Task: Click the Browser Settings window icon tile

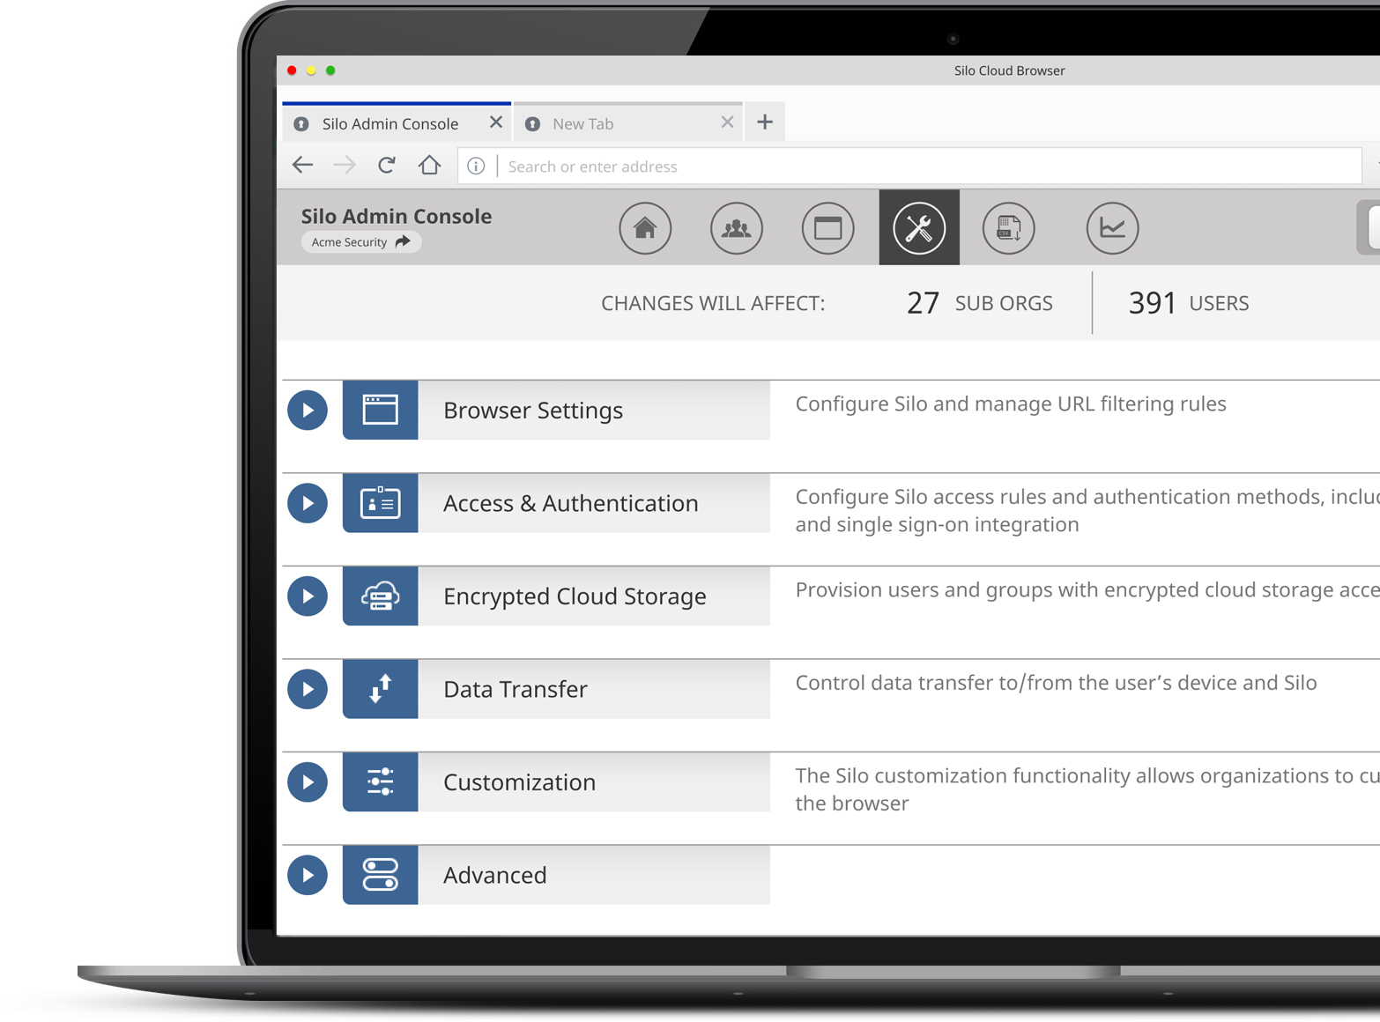Action: tap(380, 410)
